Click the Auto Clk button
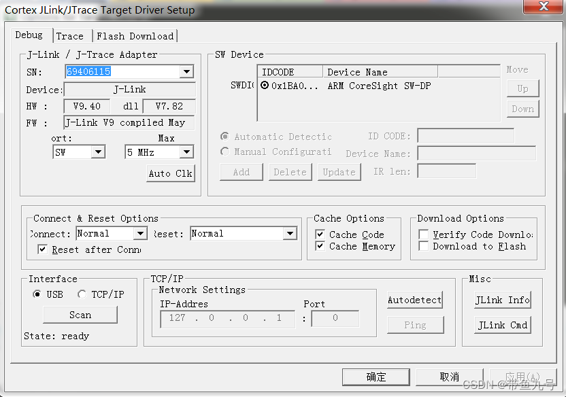The height and width of the screenshot is (397, 566). click(171, 173)
